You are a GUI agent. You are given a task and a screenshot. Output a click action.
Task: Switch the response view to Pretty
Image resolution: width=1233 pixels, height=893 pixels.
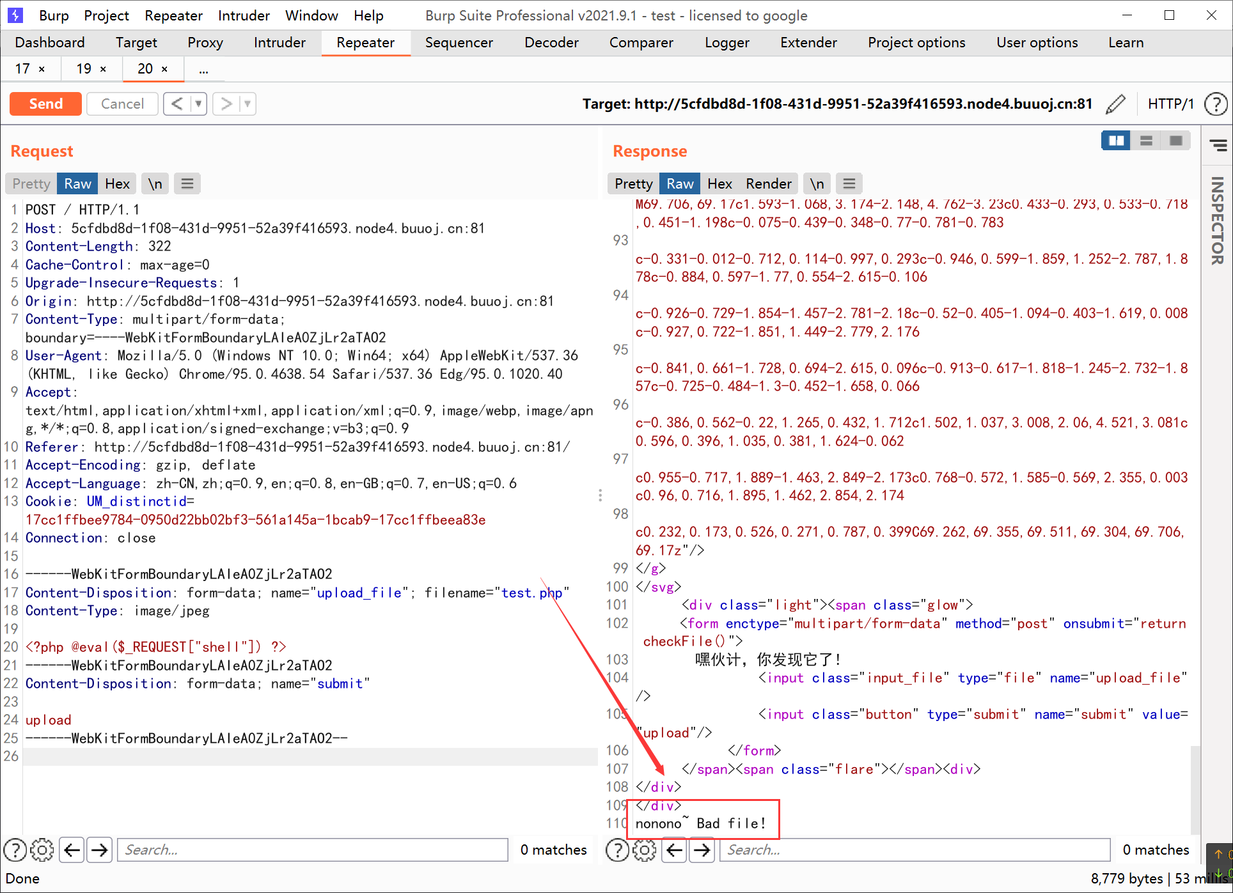pos(633,184)
